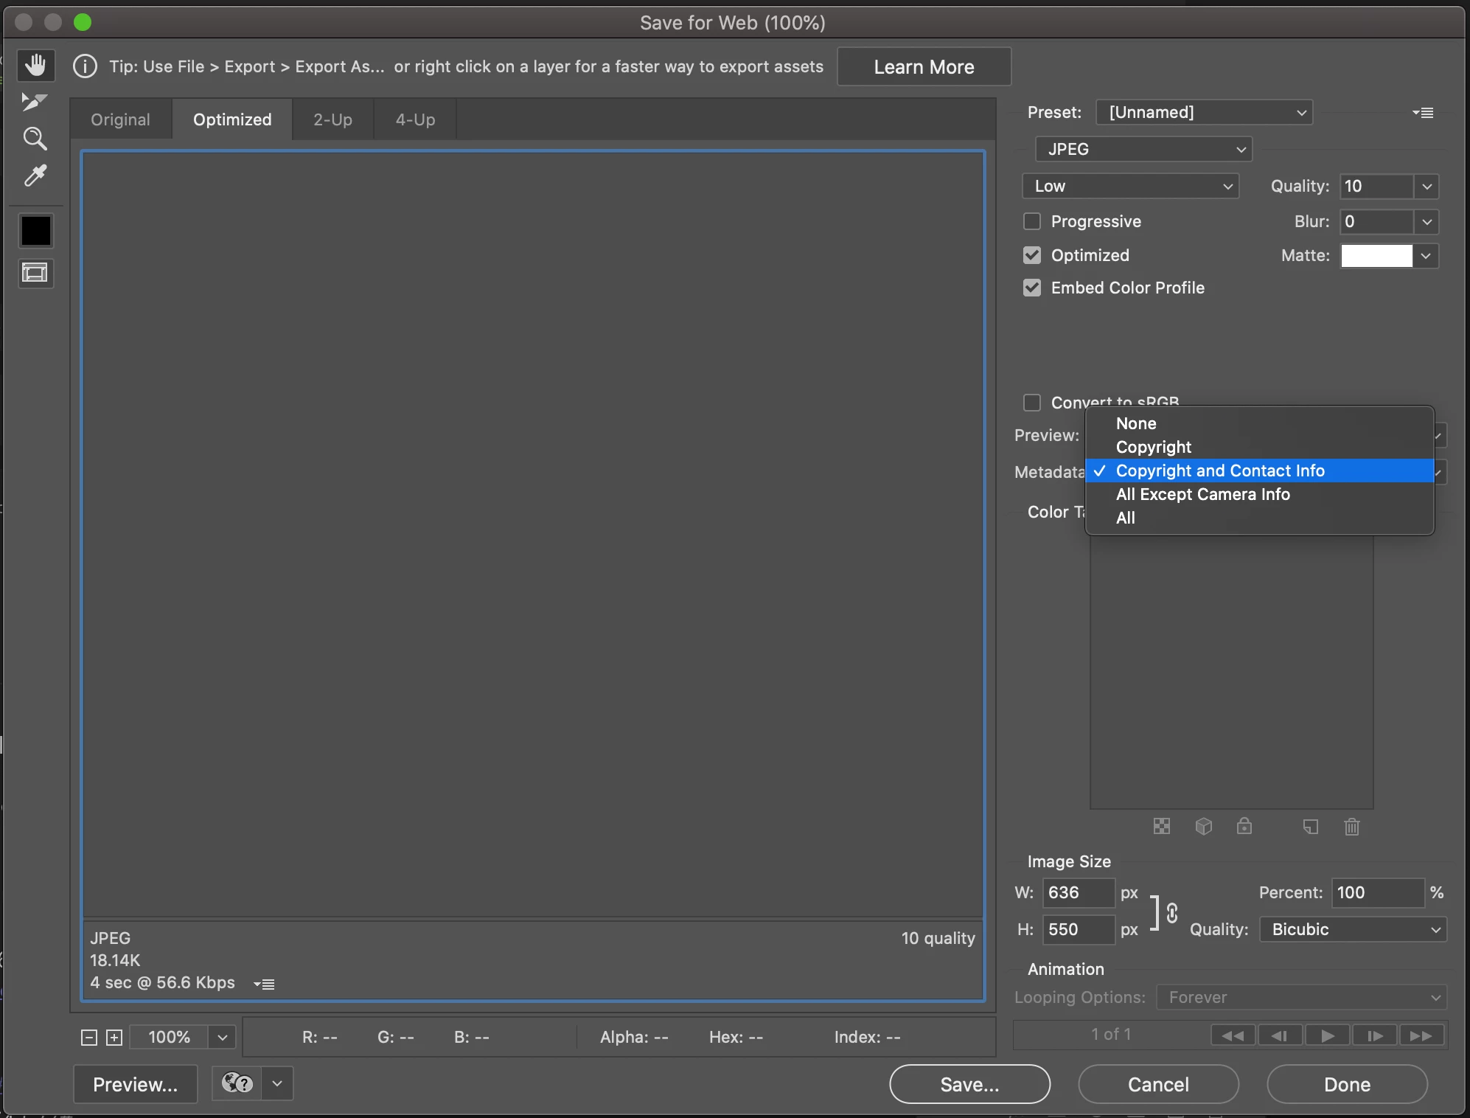Click the black eyedropper color swatch
The width and height of the screenshot is (1470, 1118).
point(35,231)
